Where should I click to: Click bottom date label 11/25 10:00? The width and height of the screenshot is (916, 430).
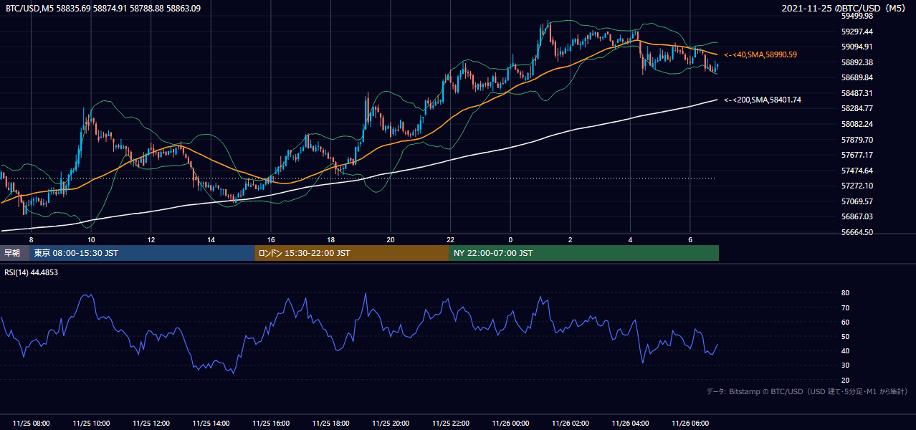tap(91, 424)
